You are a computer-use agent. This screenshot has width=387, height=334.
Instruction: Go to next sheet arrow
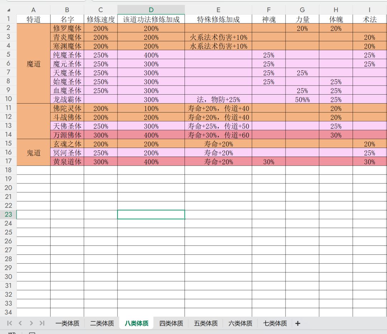31,323
